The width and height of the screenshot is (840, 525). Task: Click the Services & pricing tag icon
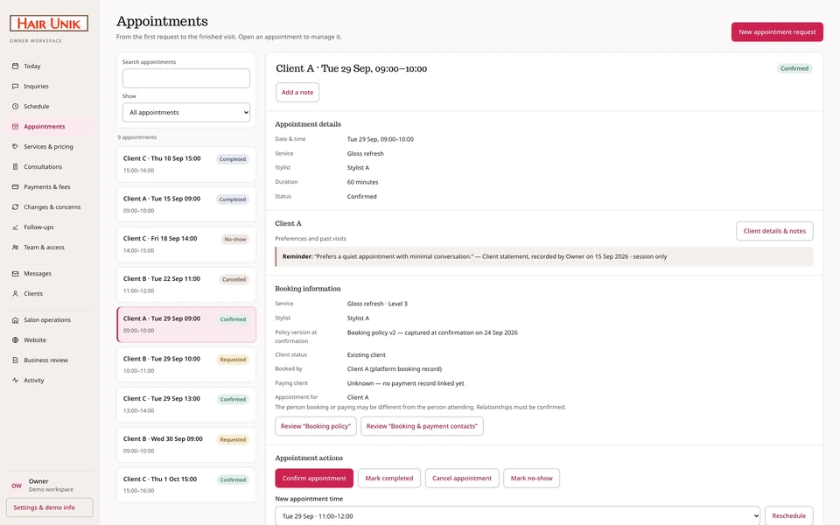[x=15, y=146]
